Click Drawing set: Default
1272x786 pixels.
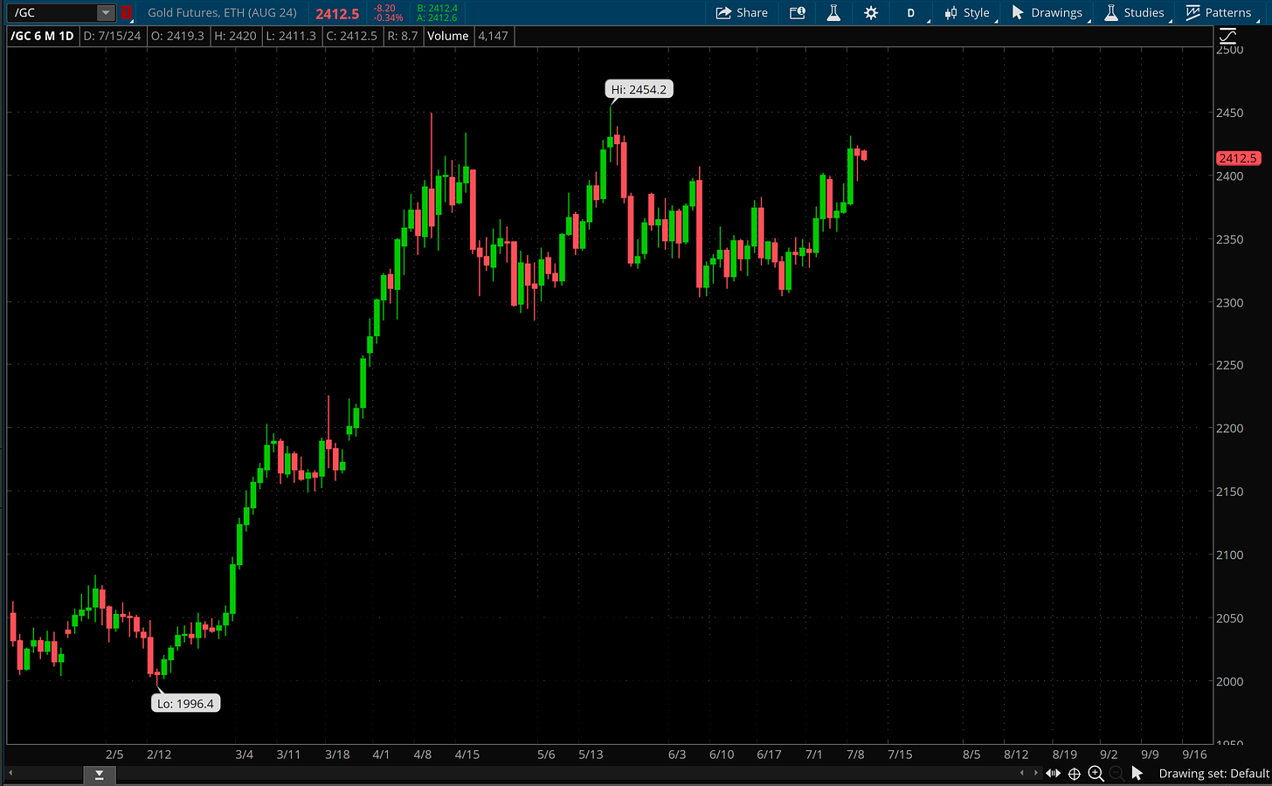point(1213,774)
